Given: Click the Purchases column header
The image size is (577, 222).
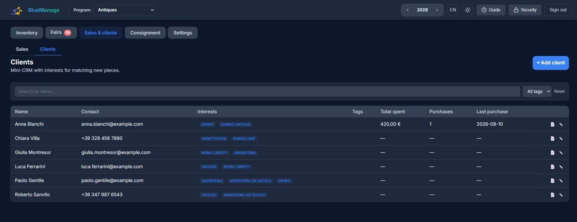Looking at the screenshot, I should coord(441,112).
